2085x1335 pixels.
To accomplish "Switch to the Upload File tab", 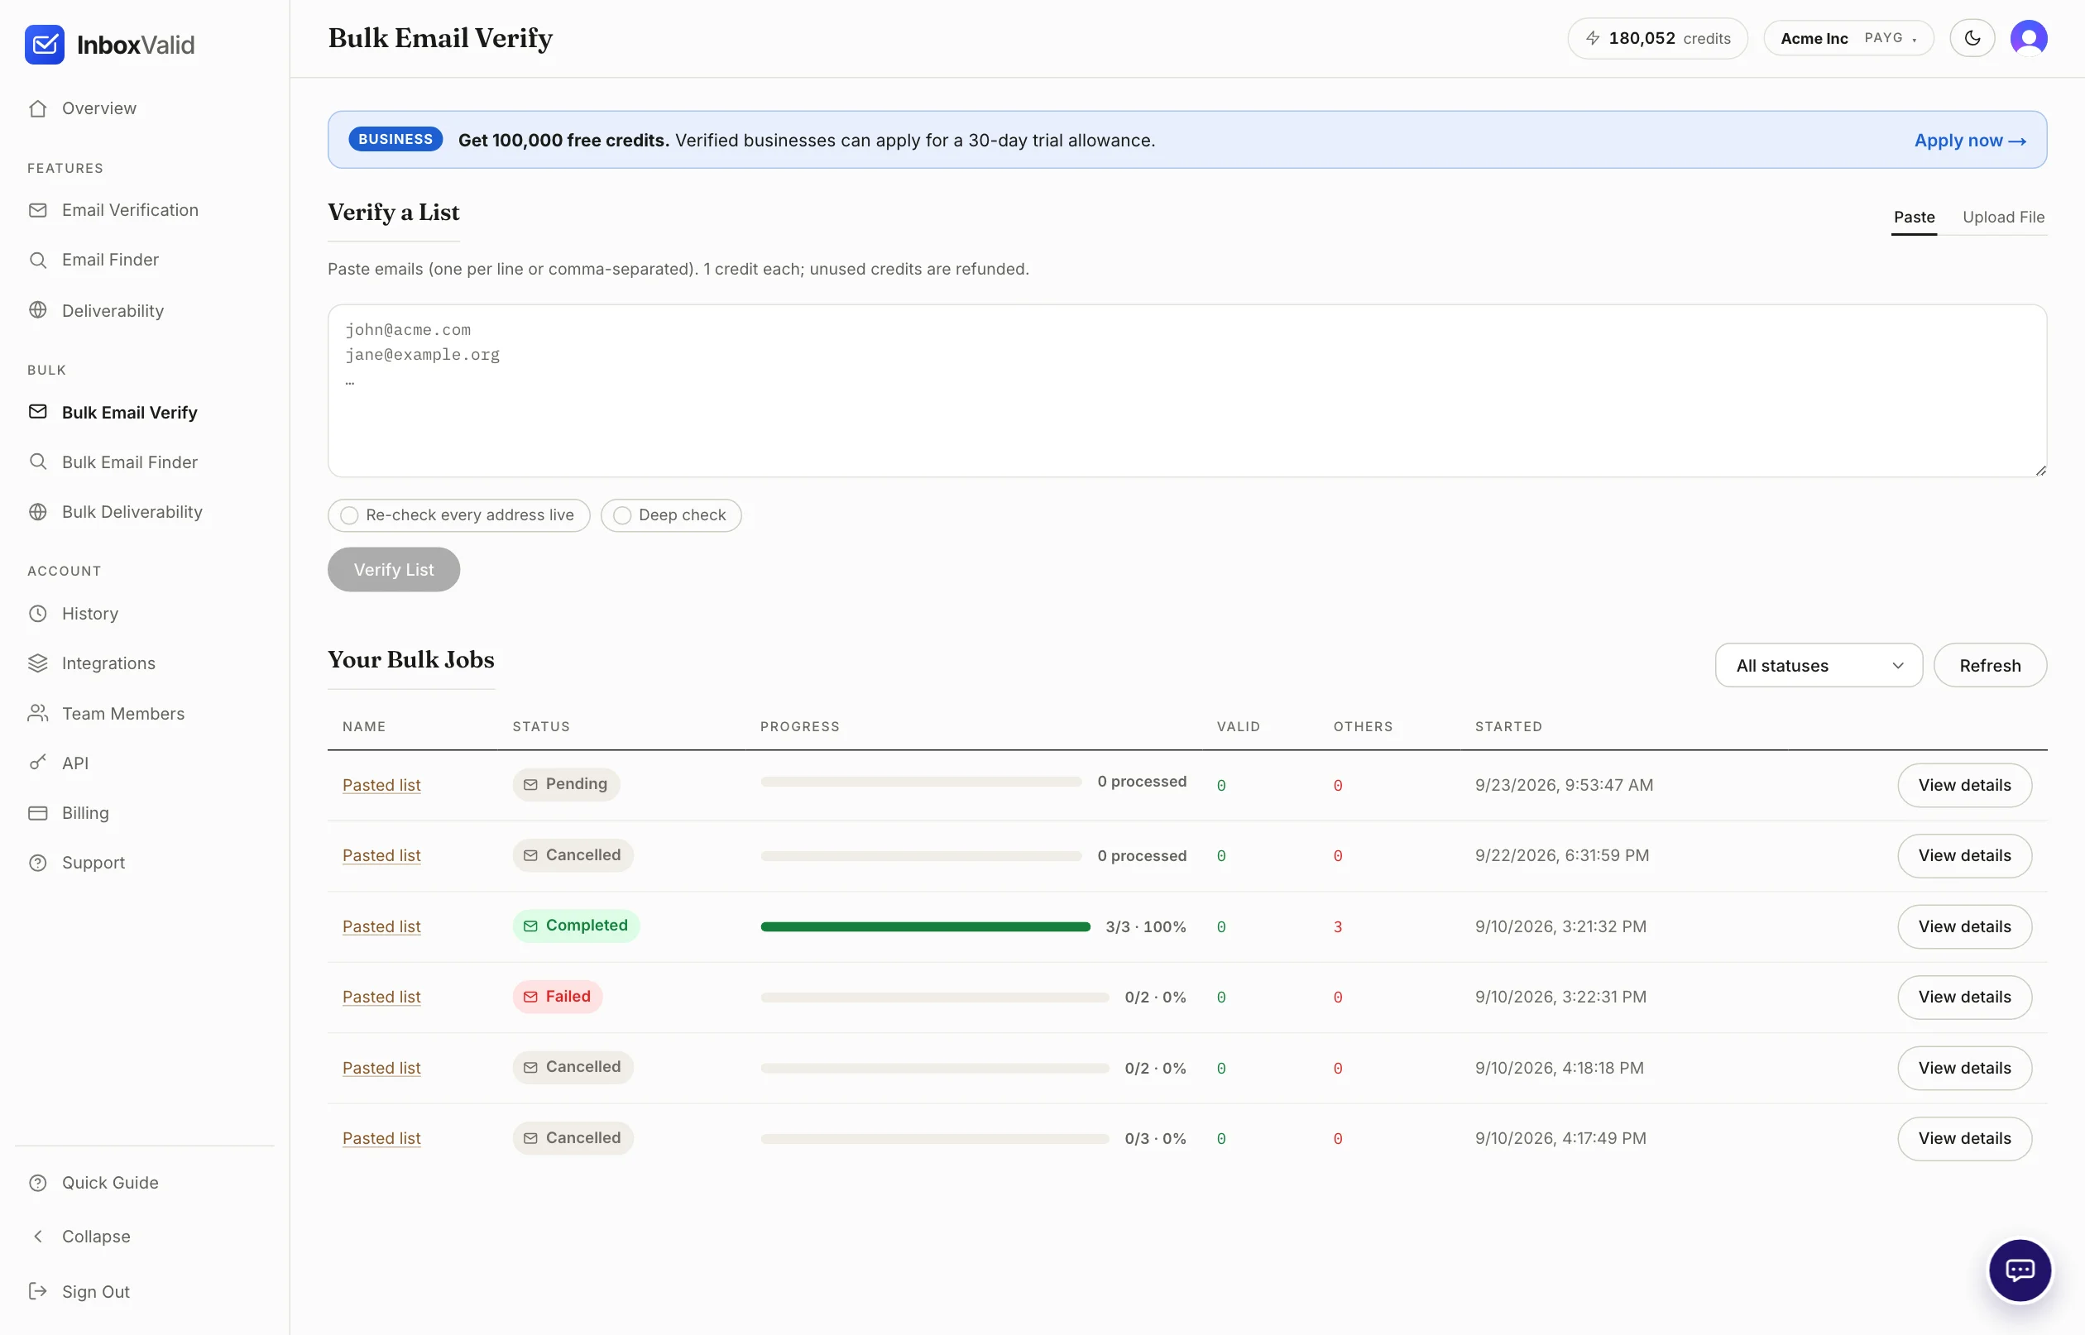I will [2004, 218].
